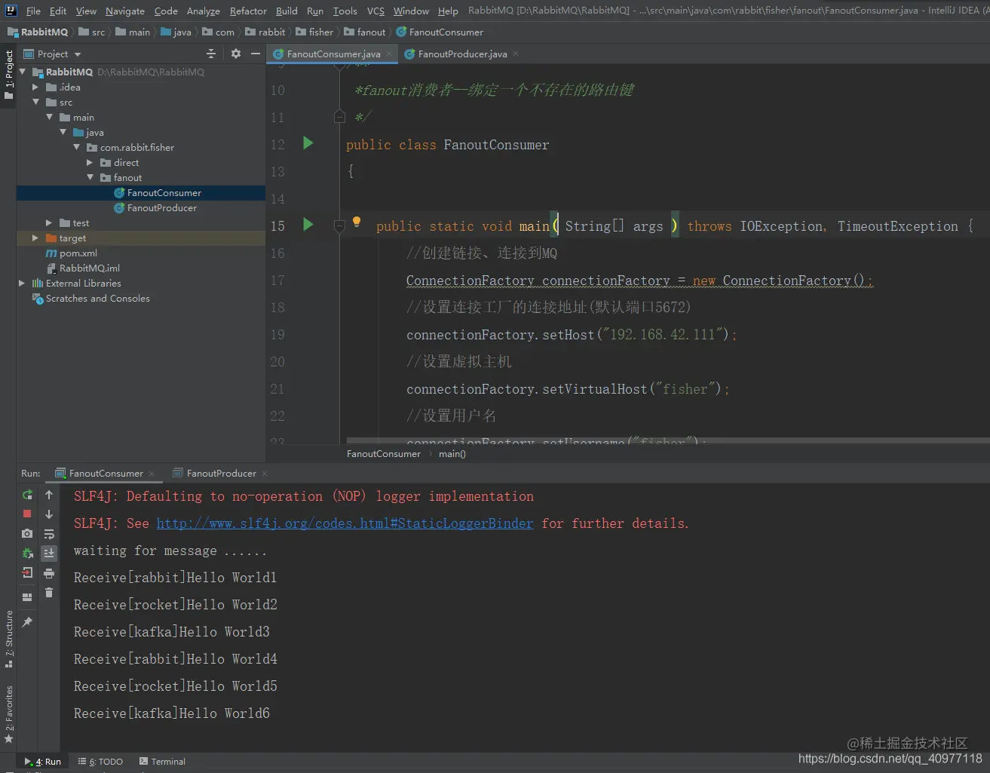Pin the run tab with the pin icon

(x=27, y=622)
